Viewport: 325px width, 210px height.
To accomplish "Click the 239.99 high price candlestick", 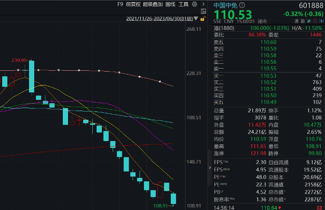I will pyautogui.click(x=32, y=76).
